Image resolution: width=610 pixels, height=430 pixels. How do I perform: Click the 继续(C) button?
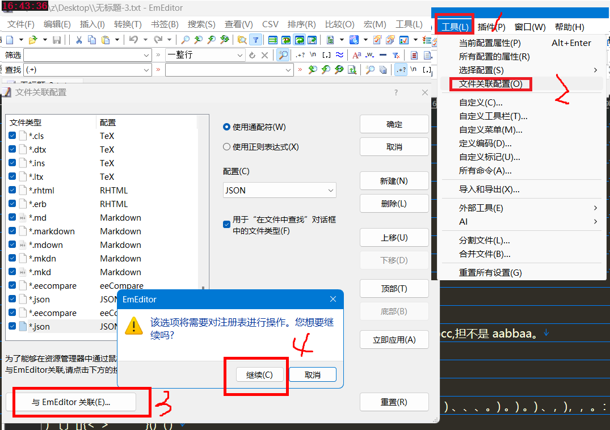coord(259,375)
